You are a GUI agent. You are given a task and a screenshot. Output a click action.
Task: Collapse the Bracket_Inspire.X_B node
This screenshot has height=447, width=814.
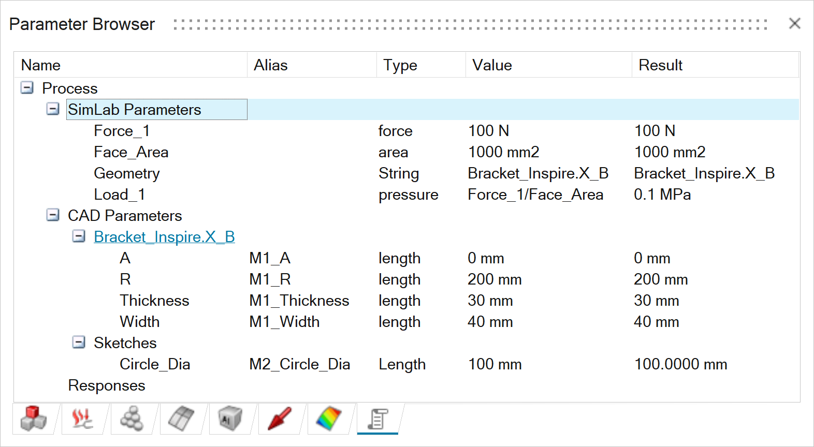[x=79, y=236]
